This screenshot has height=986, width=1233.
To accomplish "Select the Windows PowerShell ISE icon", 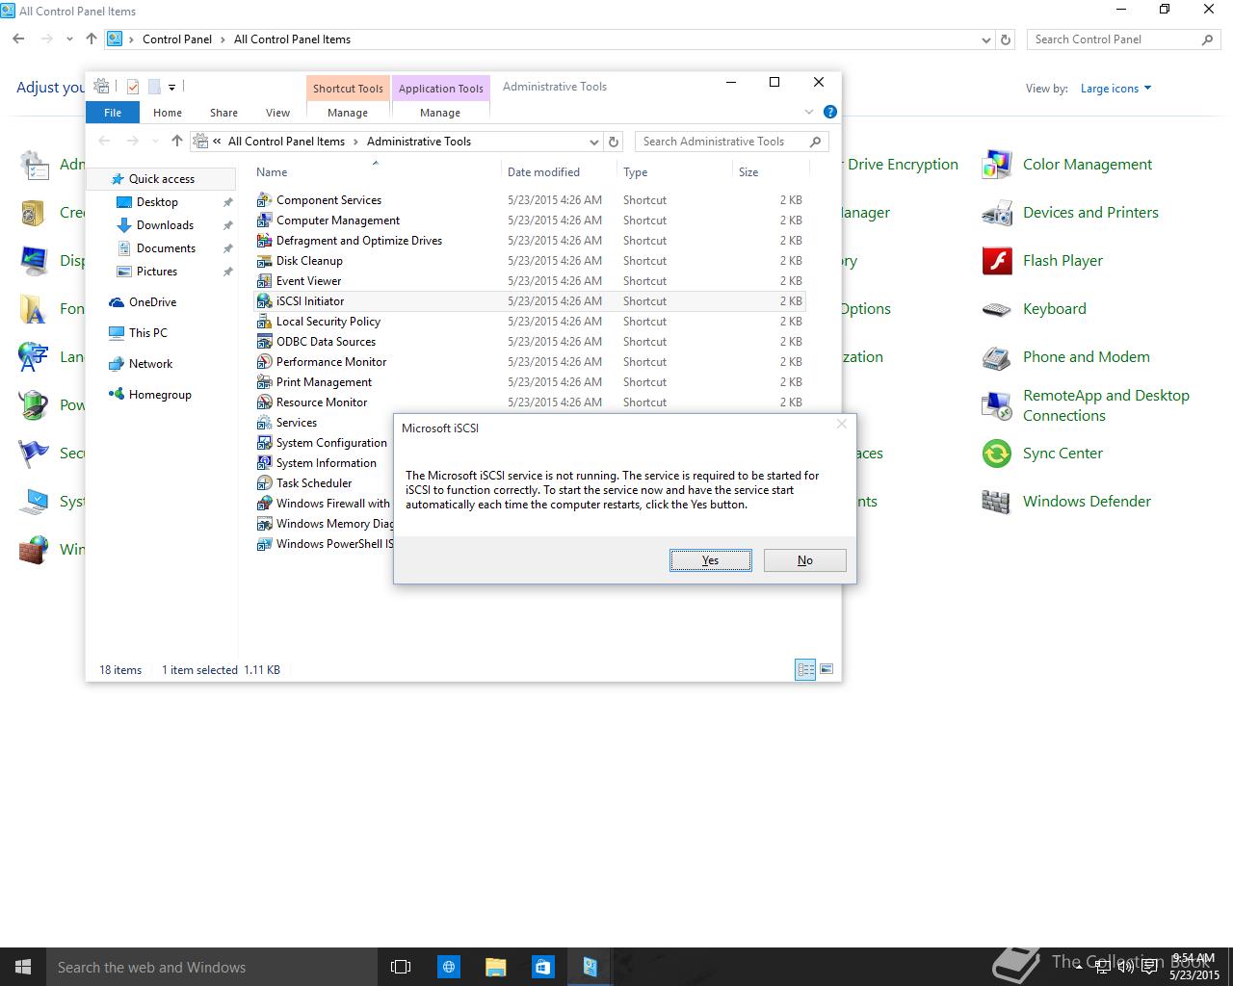I will (x=264, y=544).
